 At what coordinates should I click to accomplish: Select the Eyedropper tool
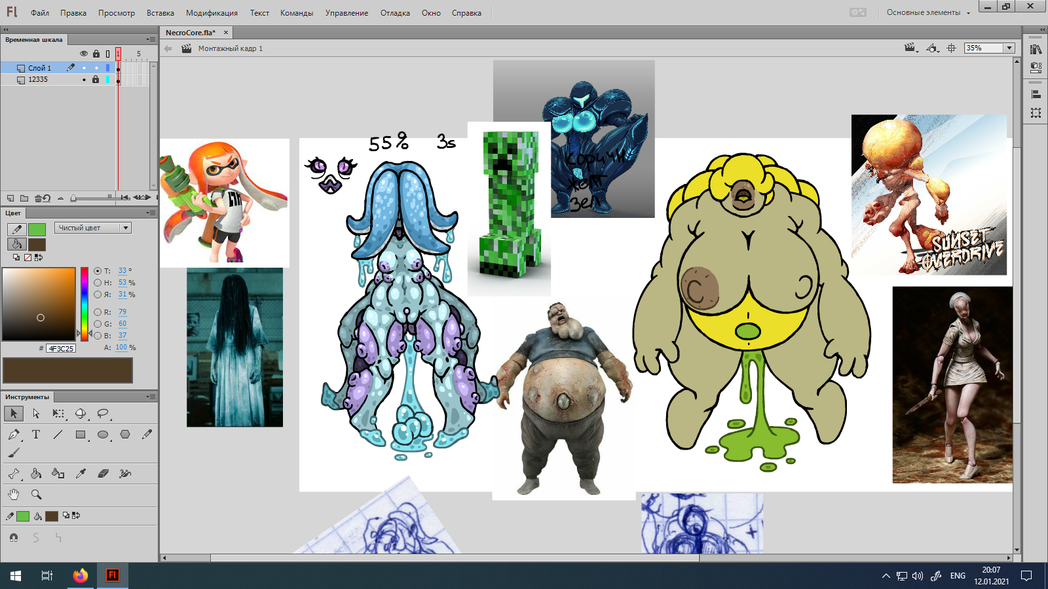point(81,474)
